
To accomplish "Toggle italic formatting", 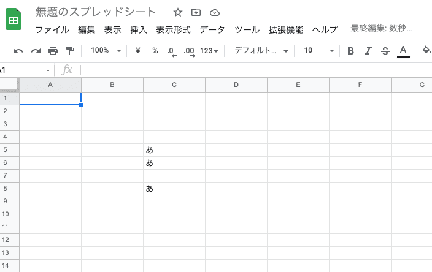I will [x=368, y=51].
